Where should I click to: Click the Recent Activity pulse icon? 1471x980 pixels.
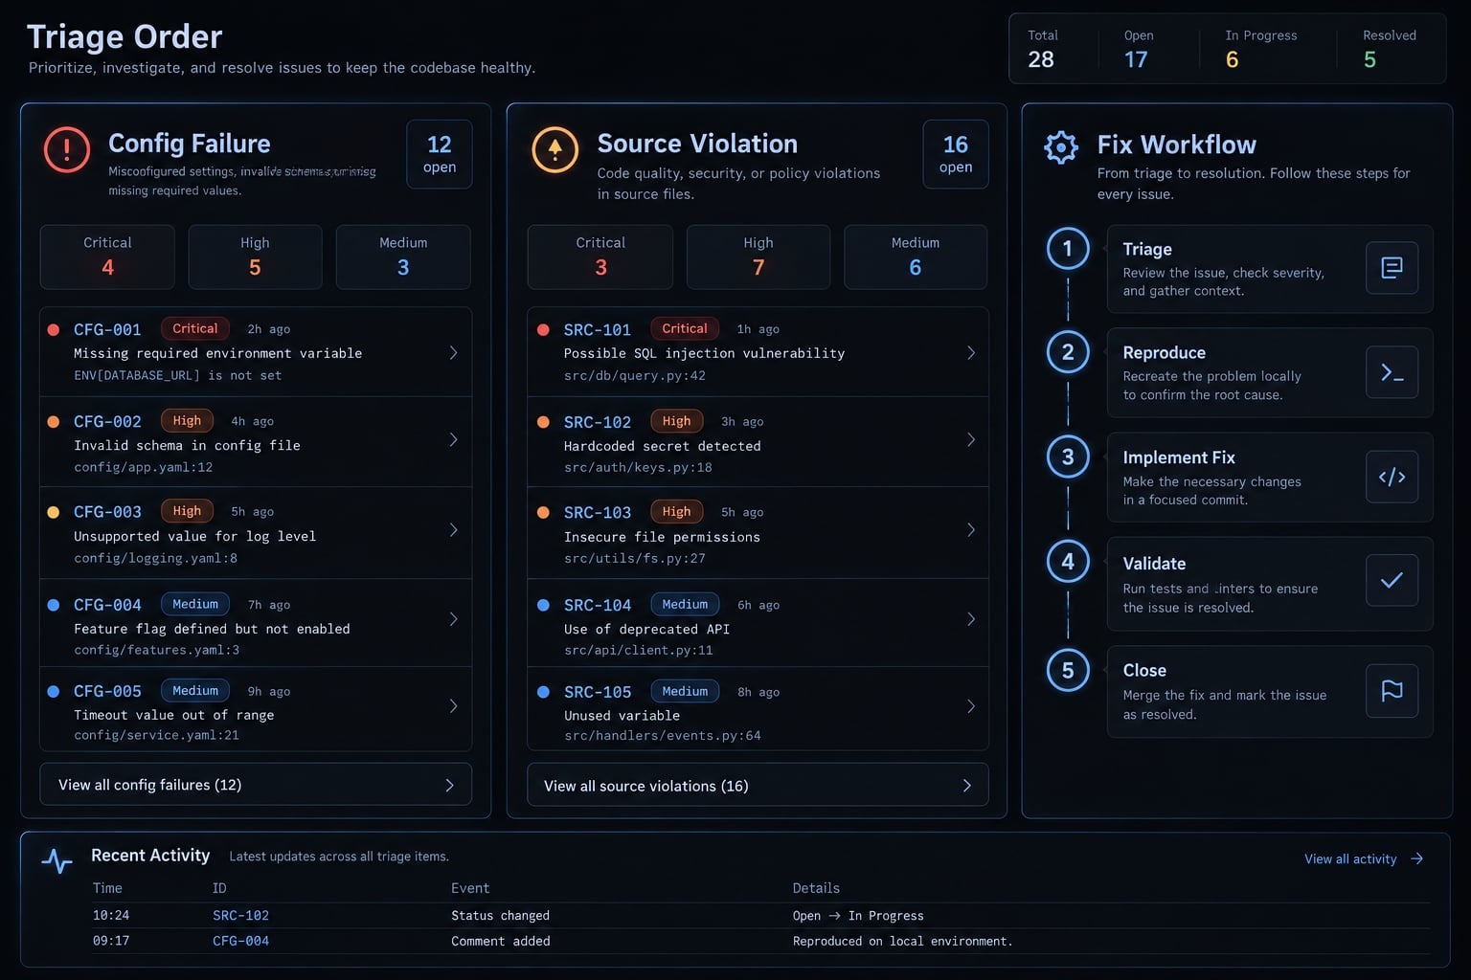click(x=57, y=860)
